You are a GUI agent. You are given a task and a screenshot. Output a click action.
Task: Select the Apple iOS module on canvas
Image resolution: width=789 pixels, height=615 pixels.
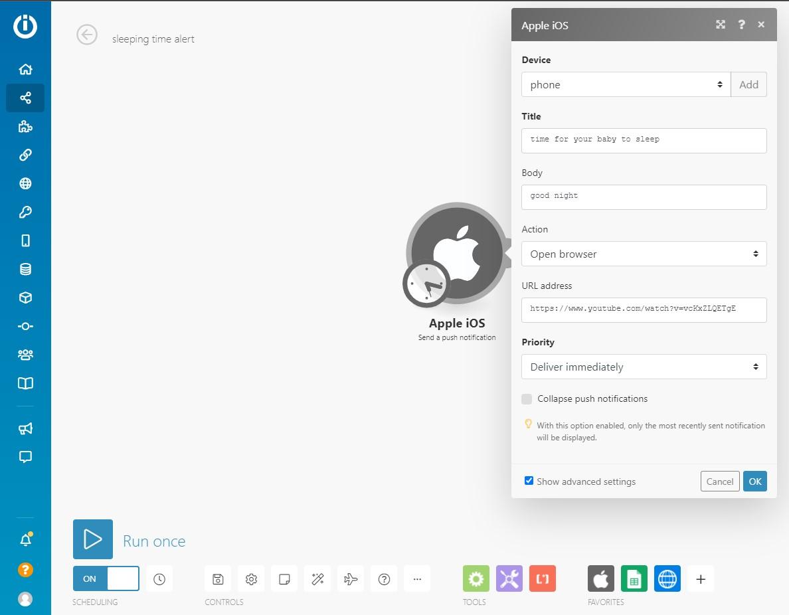tap(457, 252)
